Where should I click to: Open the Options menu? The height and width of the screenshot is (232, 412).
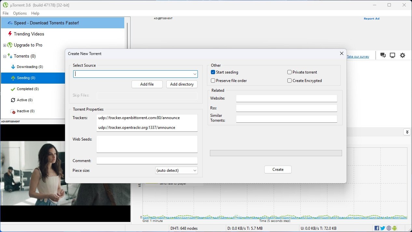point(20,13)
